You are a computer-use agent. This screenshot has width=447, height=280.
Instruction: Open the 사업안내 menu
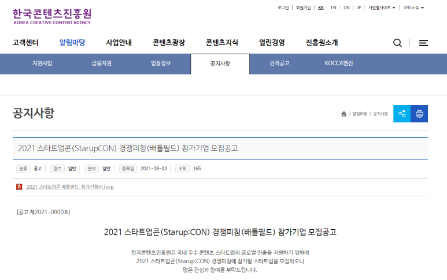(x=119, y=43)
